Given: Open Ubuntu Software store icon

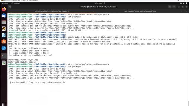Looking at the screenshot, I should point(4,42).
